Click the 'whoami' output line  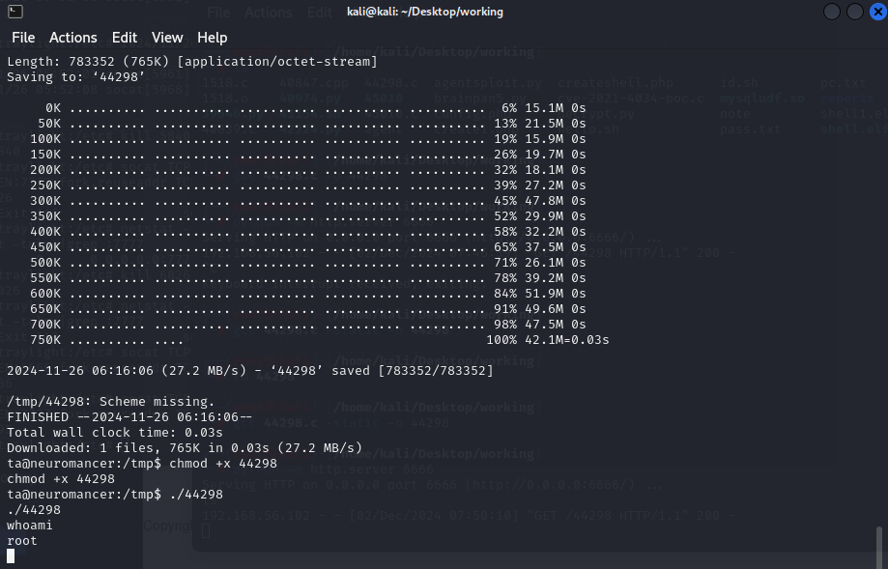coord(29,525)
